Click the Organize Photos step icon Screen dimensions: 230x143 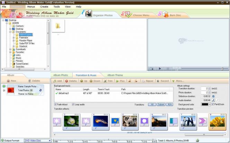pos(89,13)
